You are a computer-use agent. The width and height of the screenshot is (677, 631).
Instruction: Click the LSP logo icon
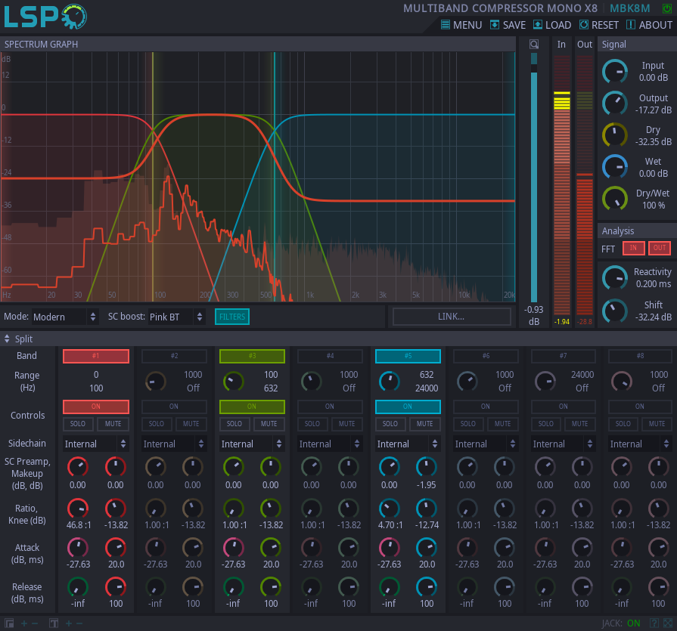45,17
